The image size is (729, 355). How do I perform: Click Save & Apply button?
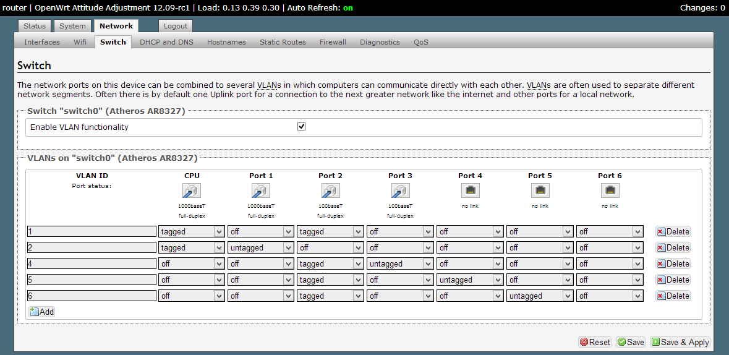point(680,342)
